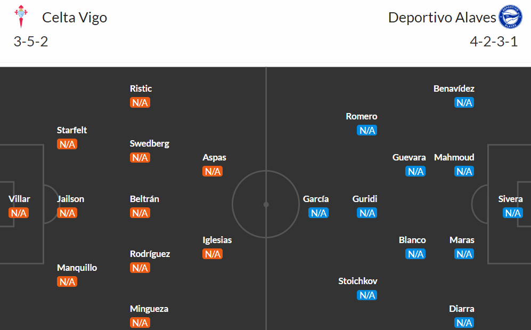
Task: Select goalkeeper Villar's name
Action: (19, 199)
